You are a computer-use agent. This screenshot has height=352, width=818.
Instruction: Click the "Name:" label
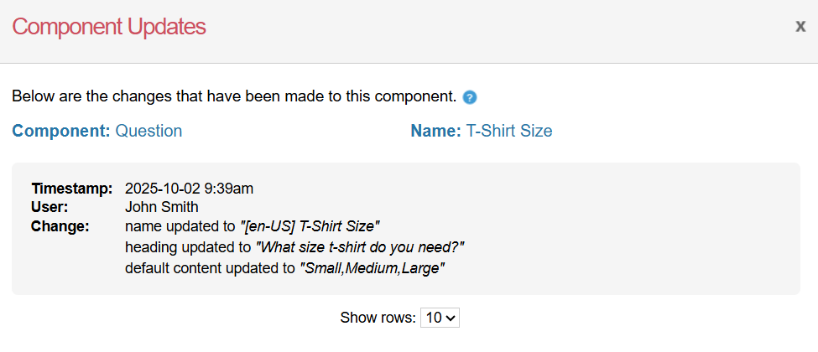tap(435, 131)
